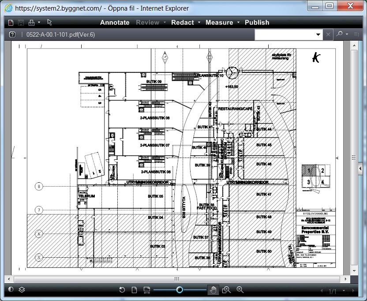Expand the Measure dropdown arrow

pyautogui.click(x=238, y=23)
